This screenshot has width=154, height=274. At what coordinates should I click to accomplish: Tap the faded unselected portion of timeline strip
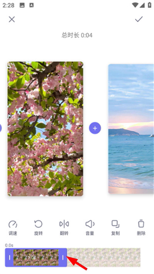104,257
